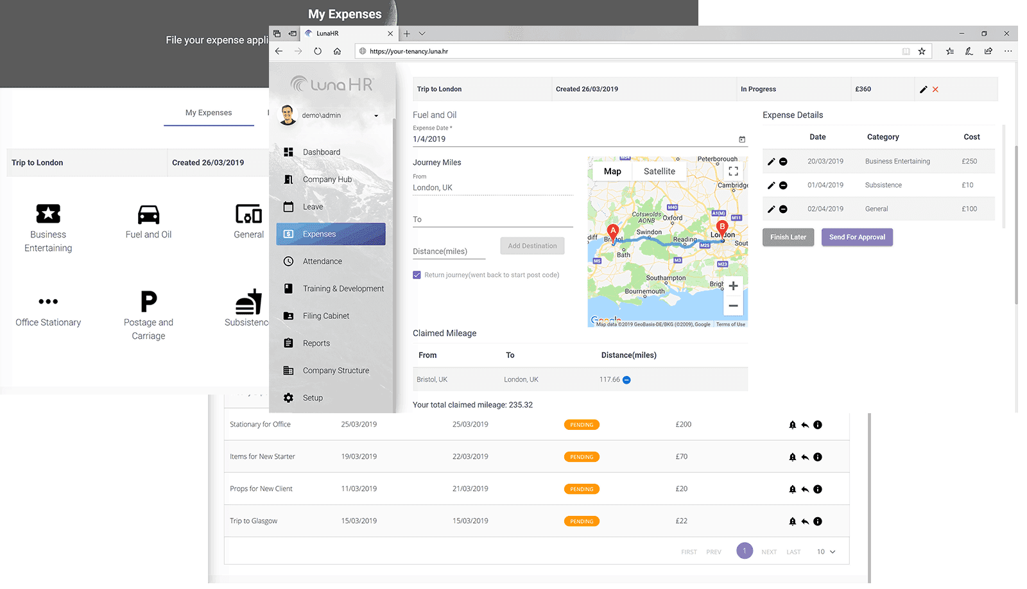The height and width of the screenshot is (589, 1027).
Task: Click the bell icon for Stationary for Office
Action: (x=792, y=425)
